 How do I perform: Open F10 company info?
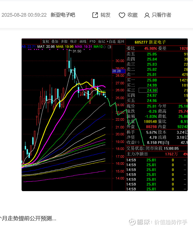[x=92, y=42]
